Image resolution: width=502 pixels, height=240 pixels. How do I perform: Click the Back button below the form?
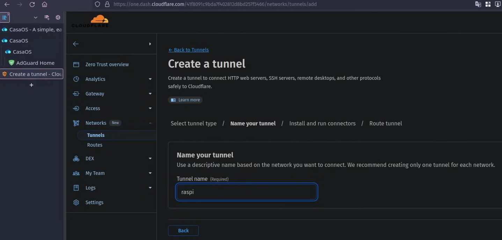183,231
